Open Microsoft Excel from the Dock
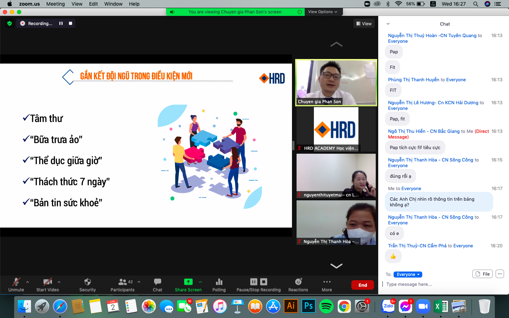The image size is (509, 318). coord(441,306)
